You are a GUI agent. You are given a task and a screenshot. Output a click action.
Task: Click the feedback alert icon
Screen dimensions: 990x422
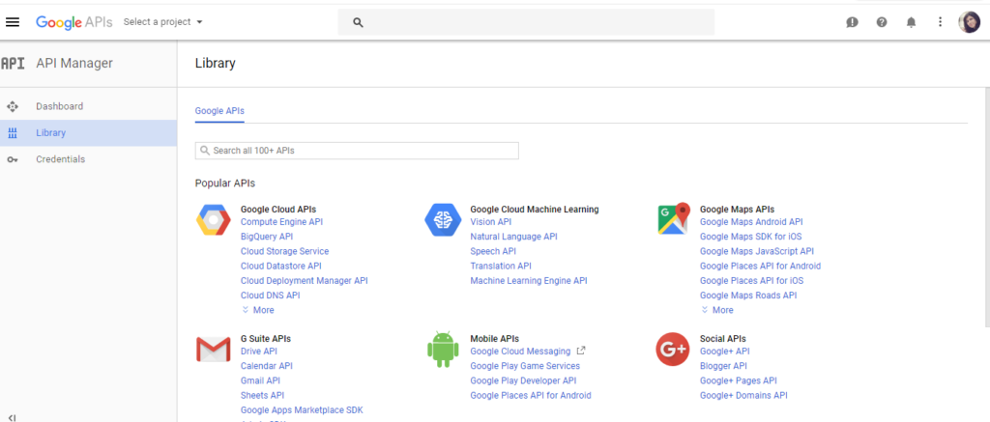coord(853,22)
